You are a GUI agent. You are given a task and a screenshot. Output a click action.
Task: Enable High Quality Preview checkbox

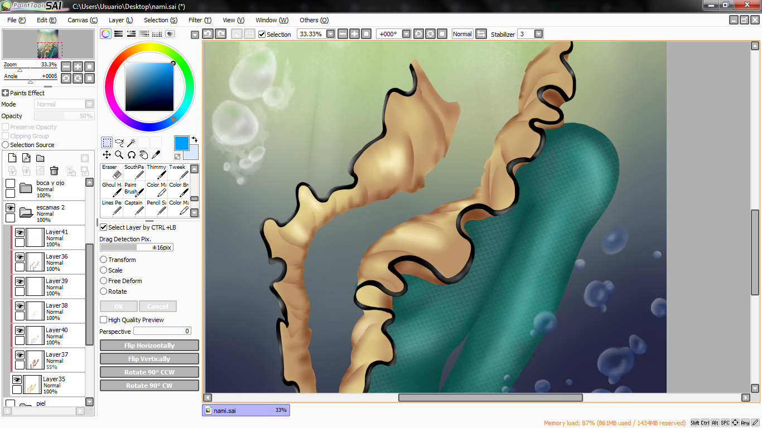coord(103,320)
